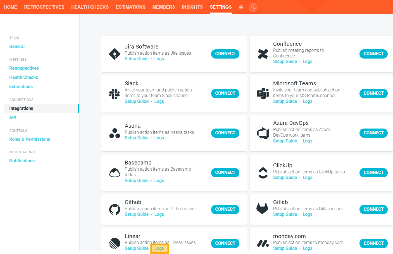Open Asana Setup Guide
Image resolution: width=393 pixels, height=254 pixels.
click(137, 138)
